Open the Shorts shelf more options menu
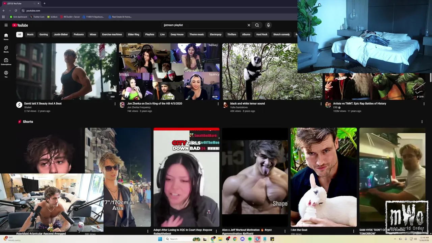Image resolution: width=432 pixels, height=243 pixels. (x=422, y=122)
